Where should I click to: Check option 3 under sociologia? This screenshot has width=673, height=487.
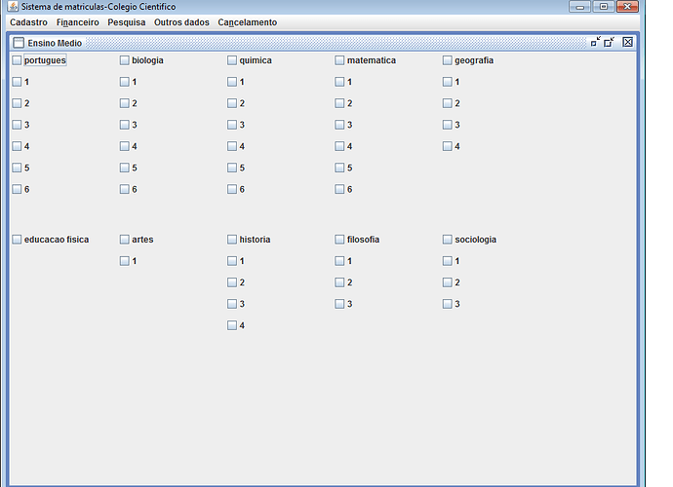click(451, 304)
